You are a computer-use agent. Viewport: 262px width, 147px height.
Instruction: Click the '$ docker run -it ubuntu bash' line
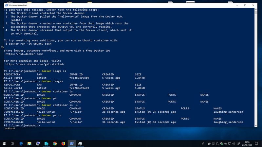[x=28, y=44]
